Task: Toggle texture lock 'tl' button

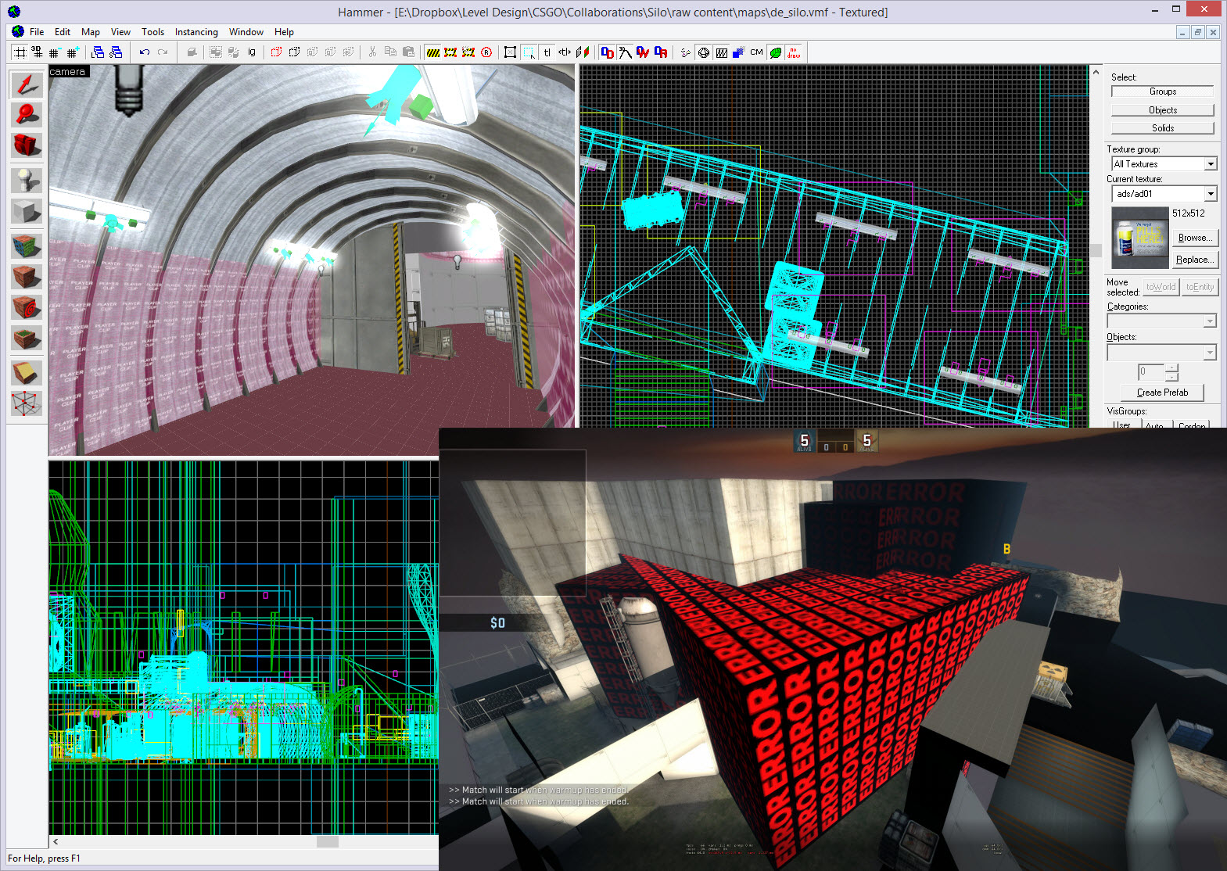Action: [547, 52]
